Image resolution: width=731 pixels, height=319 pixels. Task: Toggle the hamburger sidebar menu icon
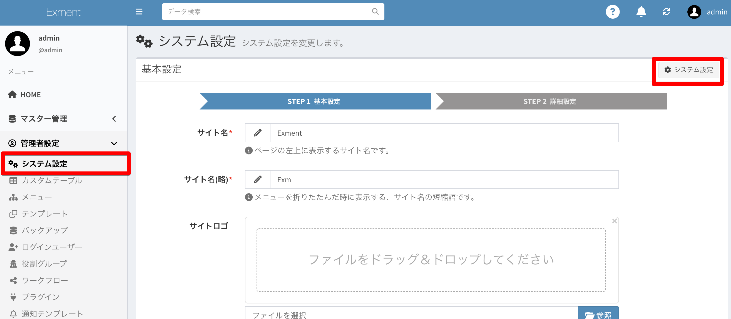139,12
